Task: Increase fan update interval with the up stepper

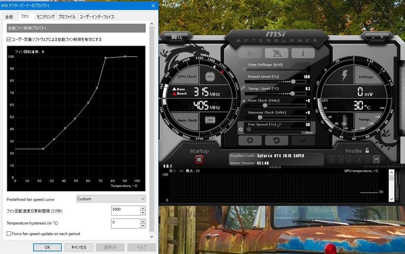Action: click(143, 208)
